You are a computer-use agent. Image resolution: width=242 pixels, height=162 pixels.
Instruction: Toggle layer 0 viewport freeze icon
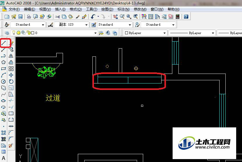pos(23,33)
